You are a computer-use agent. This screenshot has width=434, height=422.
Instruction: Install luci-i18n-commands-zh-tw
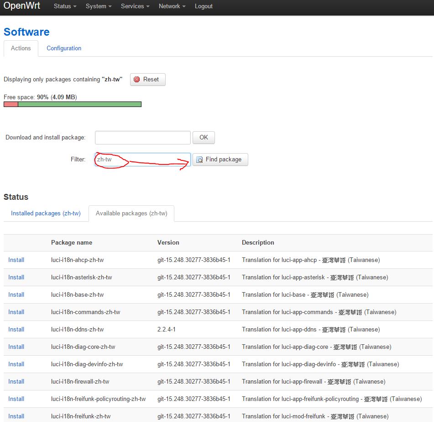coord(16,312)
